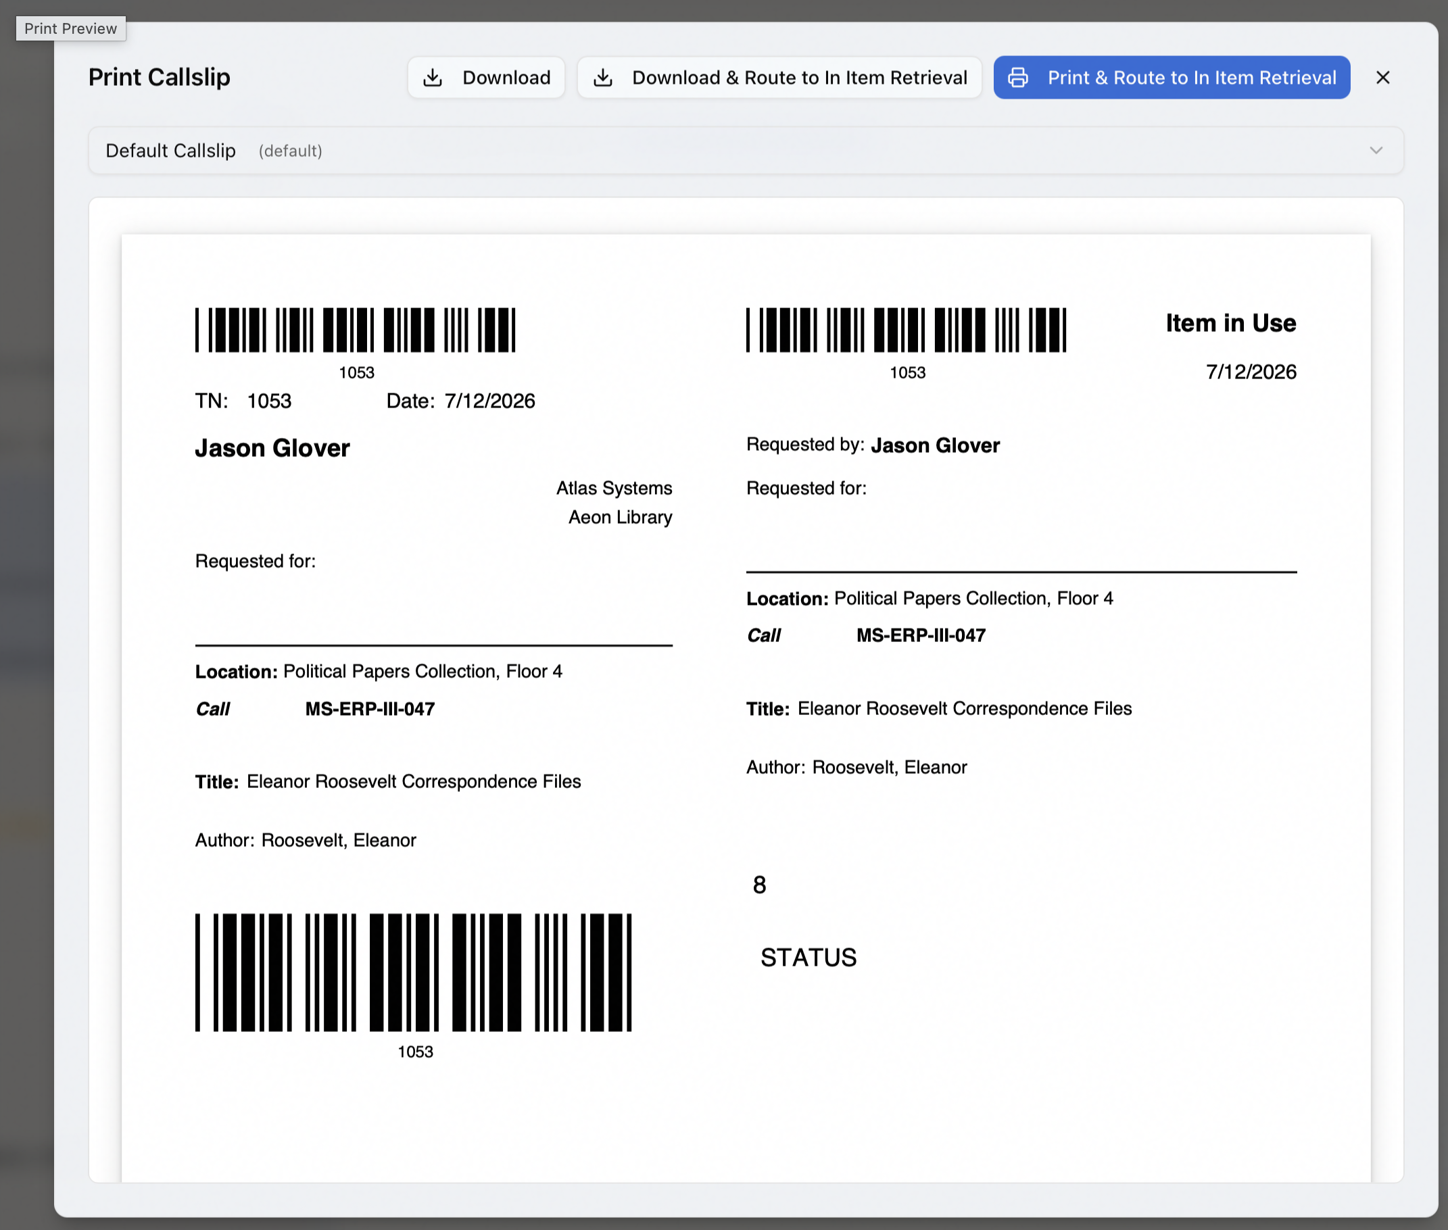The image size is (1448, 1230).
Task: Click call number MS-ERP-III-047 on right slip
Action: (921, 635)
